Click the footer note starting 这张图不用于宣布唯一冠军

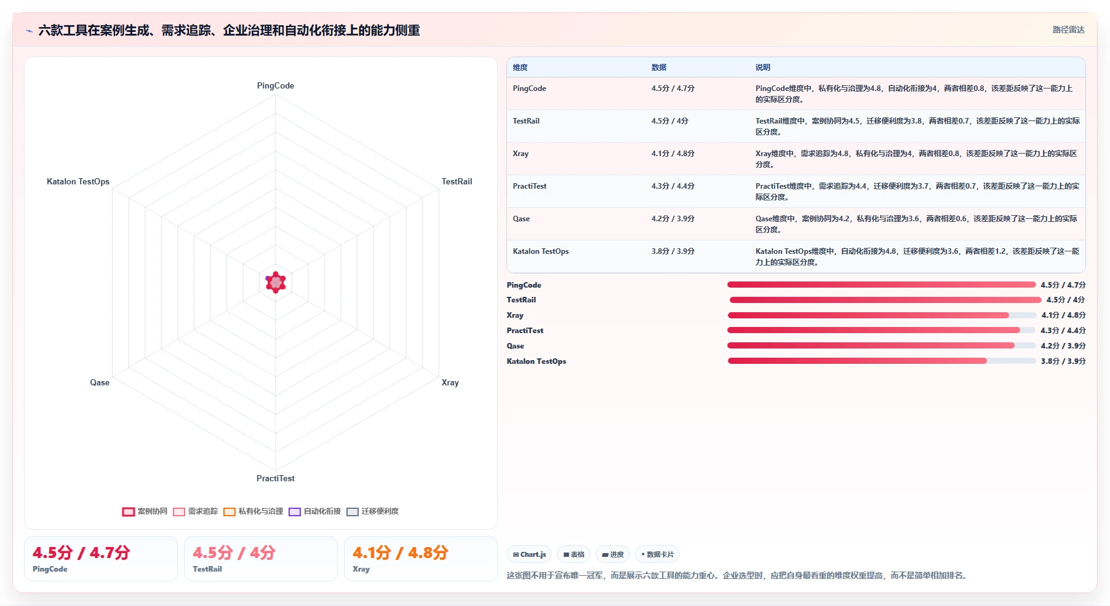click(738, 576)
